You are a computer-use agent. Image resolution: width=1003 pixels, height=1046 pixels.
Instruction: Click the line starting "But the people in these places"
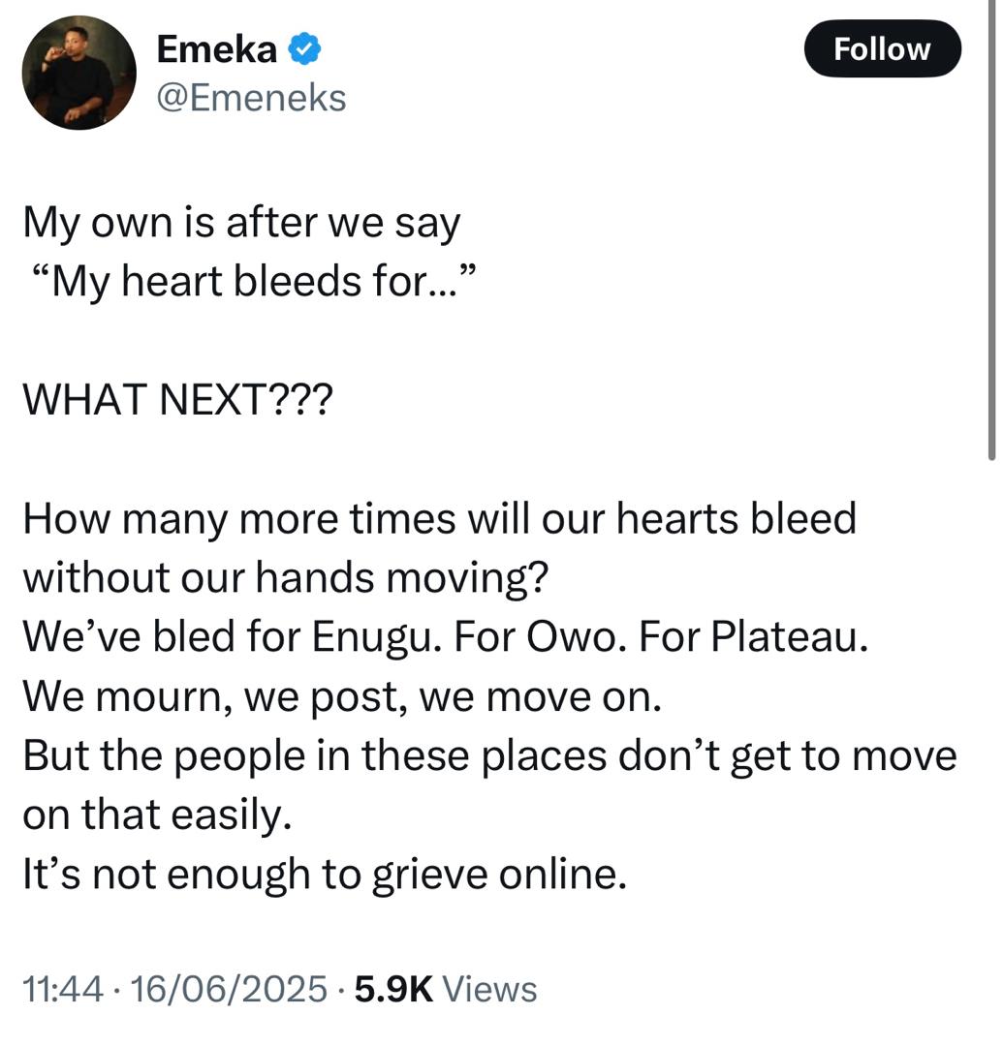(489, 755)
